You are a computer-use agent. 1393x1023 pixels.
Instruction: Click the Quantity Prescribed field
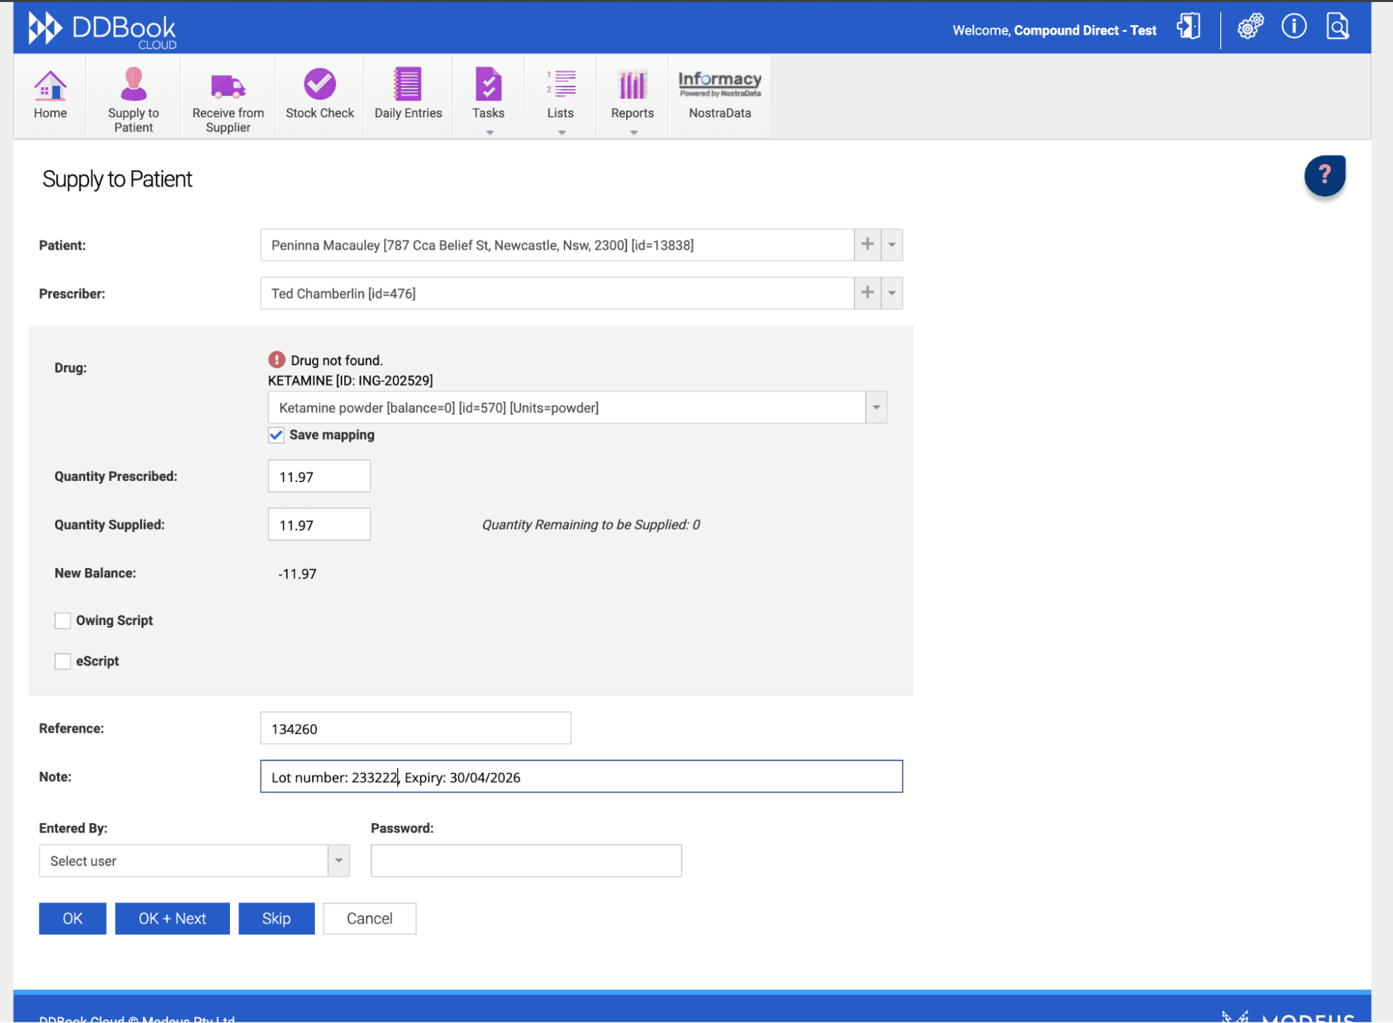[x=319, y=477]
